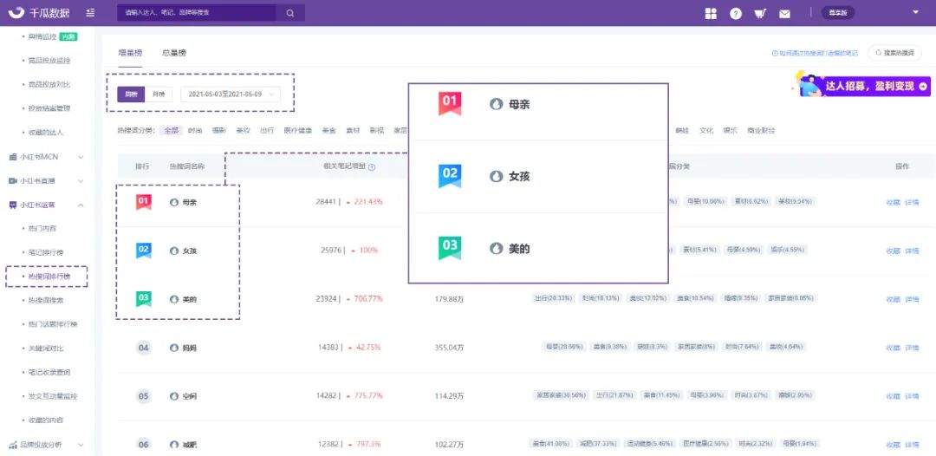Focus the top search input field

pos(197,12)
